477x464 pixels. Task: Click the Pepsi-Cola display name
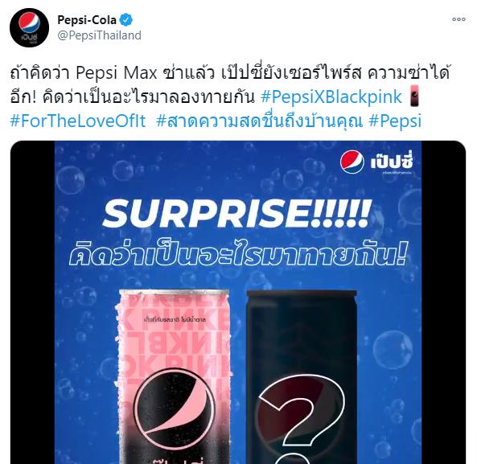click(x=87, y=20)
